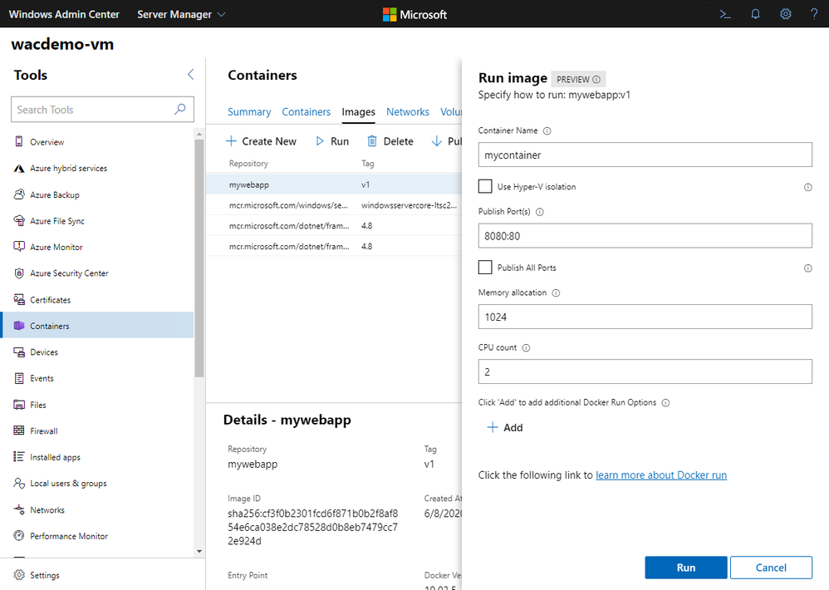Click the Tools list scrollbar down arrow

click(199, 552)
